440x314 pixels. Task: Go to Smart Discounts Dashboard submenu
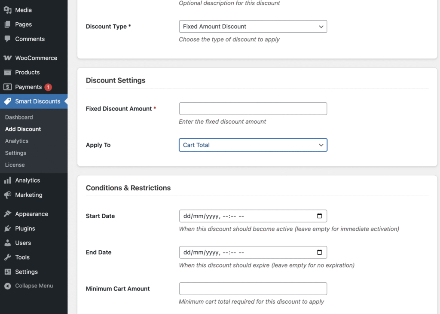(19, 117)
